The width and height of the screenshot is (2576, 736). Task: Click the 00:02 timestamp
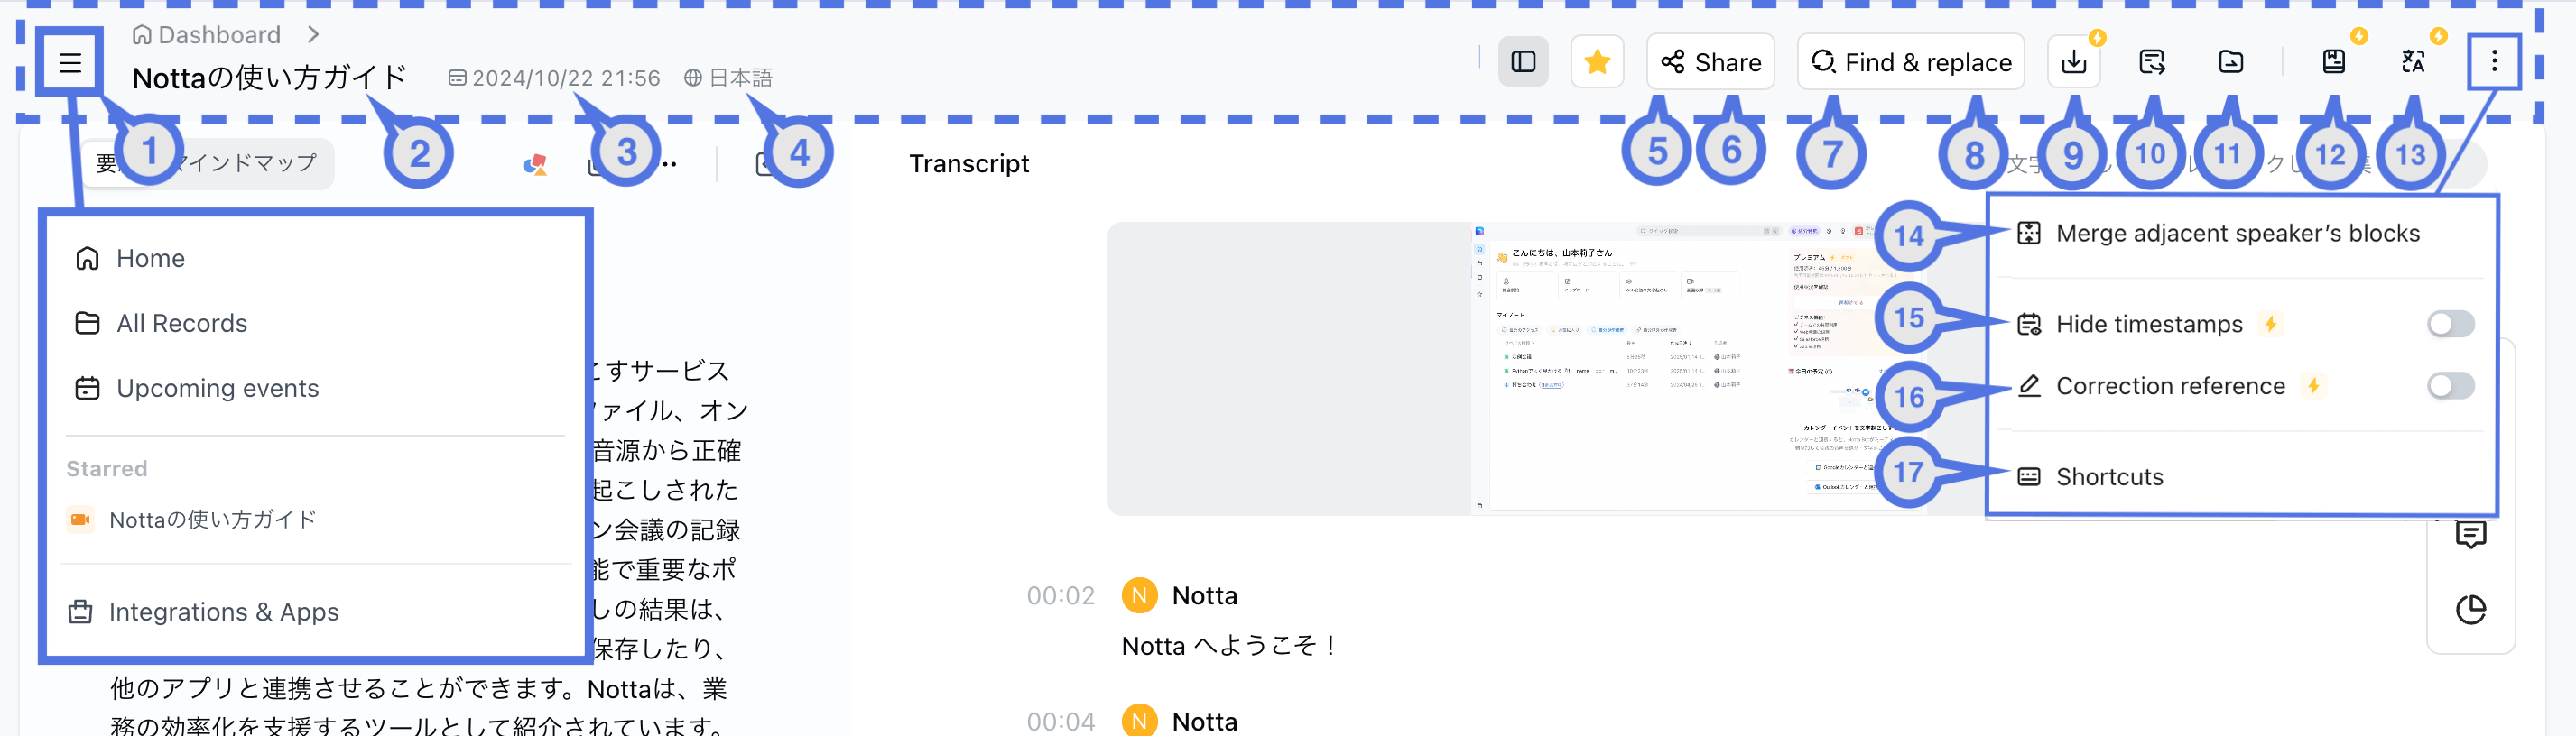coord(1060,595)
